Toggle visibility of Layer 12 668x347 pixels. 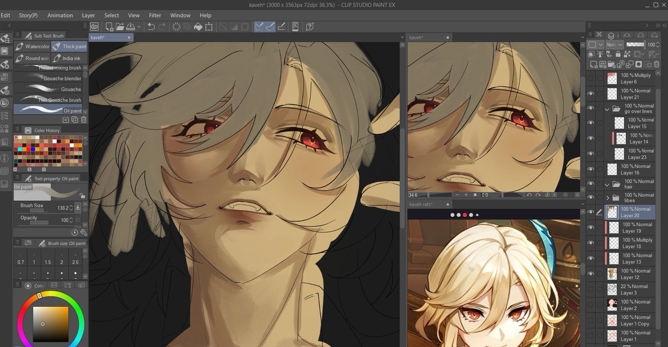591,274
